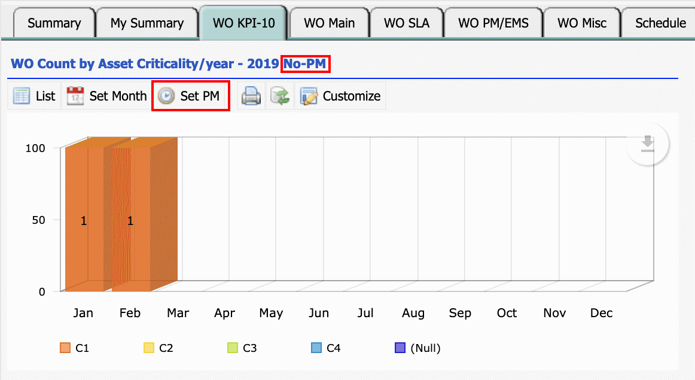Switch to the Summary tab
This screenshot has height=380, width=695.
click(53, 23)
